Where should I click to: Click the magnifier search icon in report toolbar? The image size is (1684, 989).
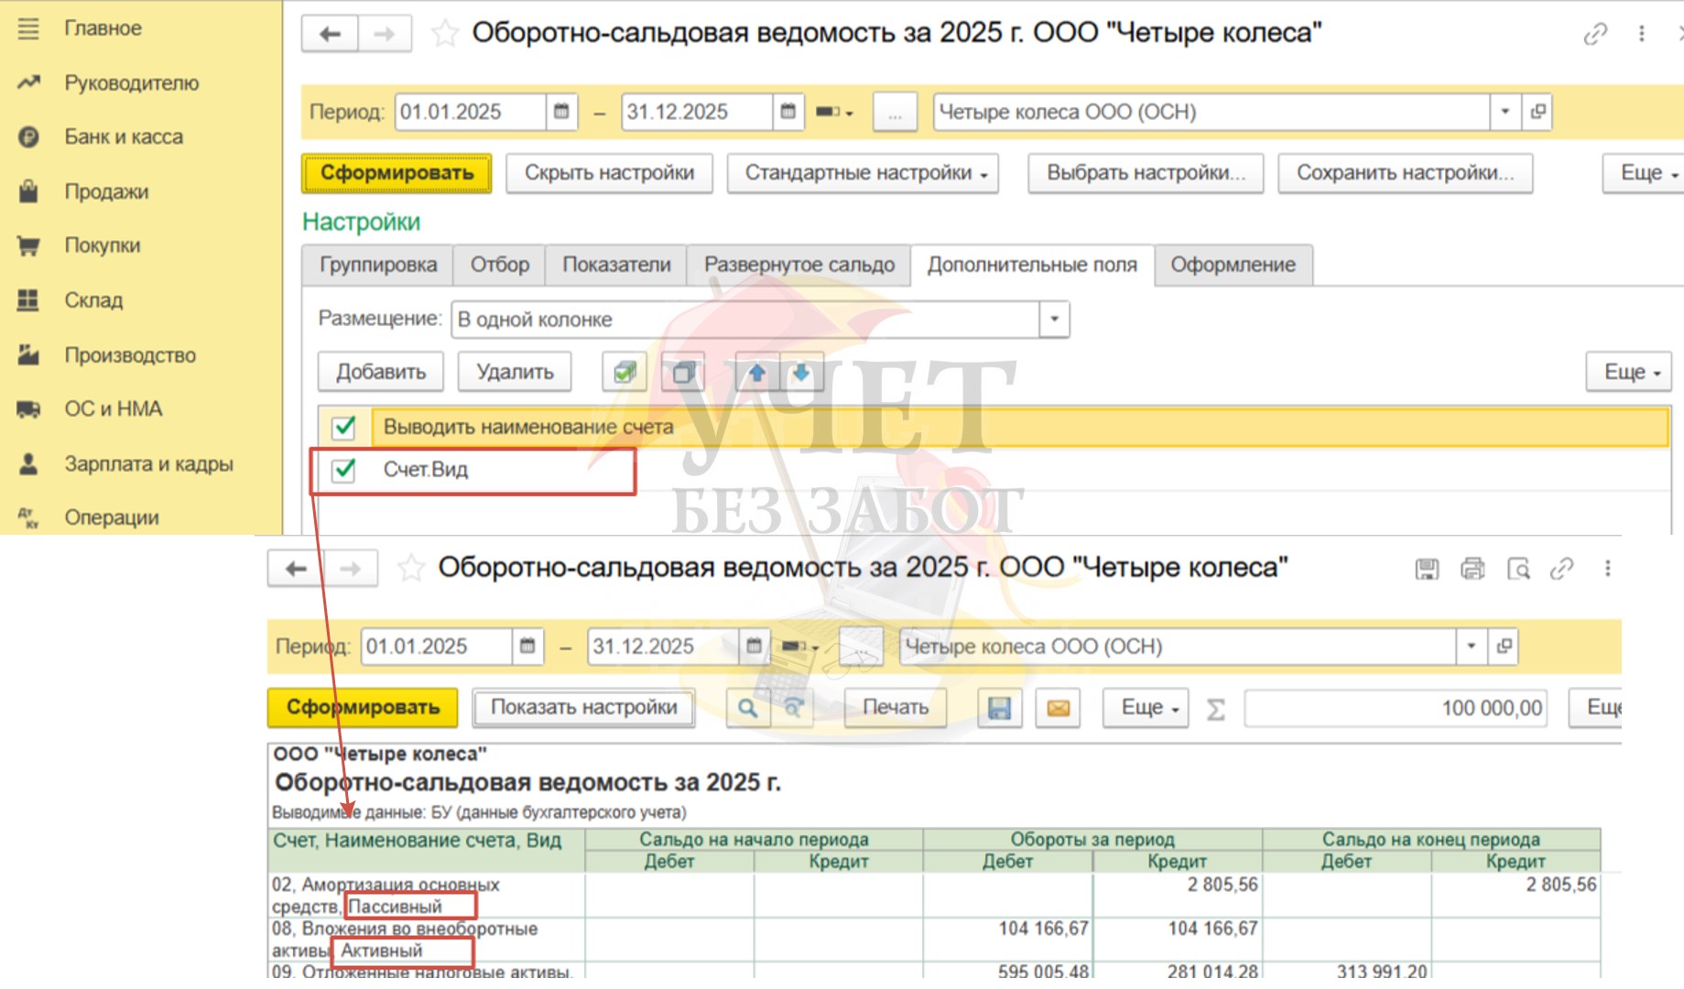pyautogui.click(x=747, y=708)
